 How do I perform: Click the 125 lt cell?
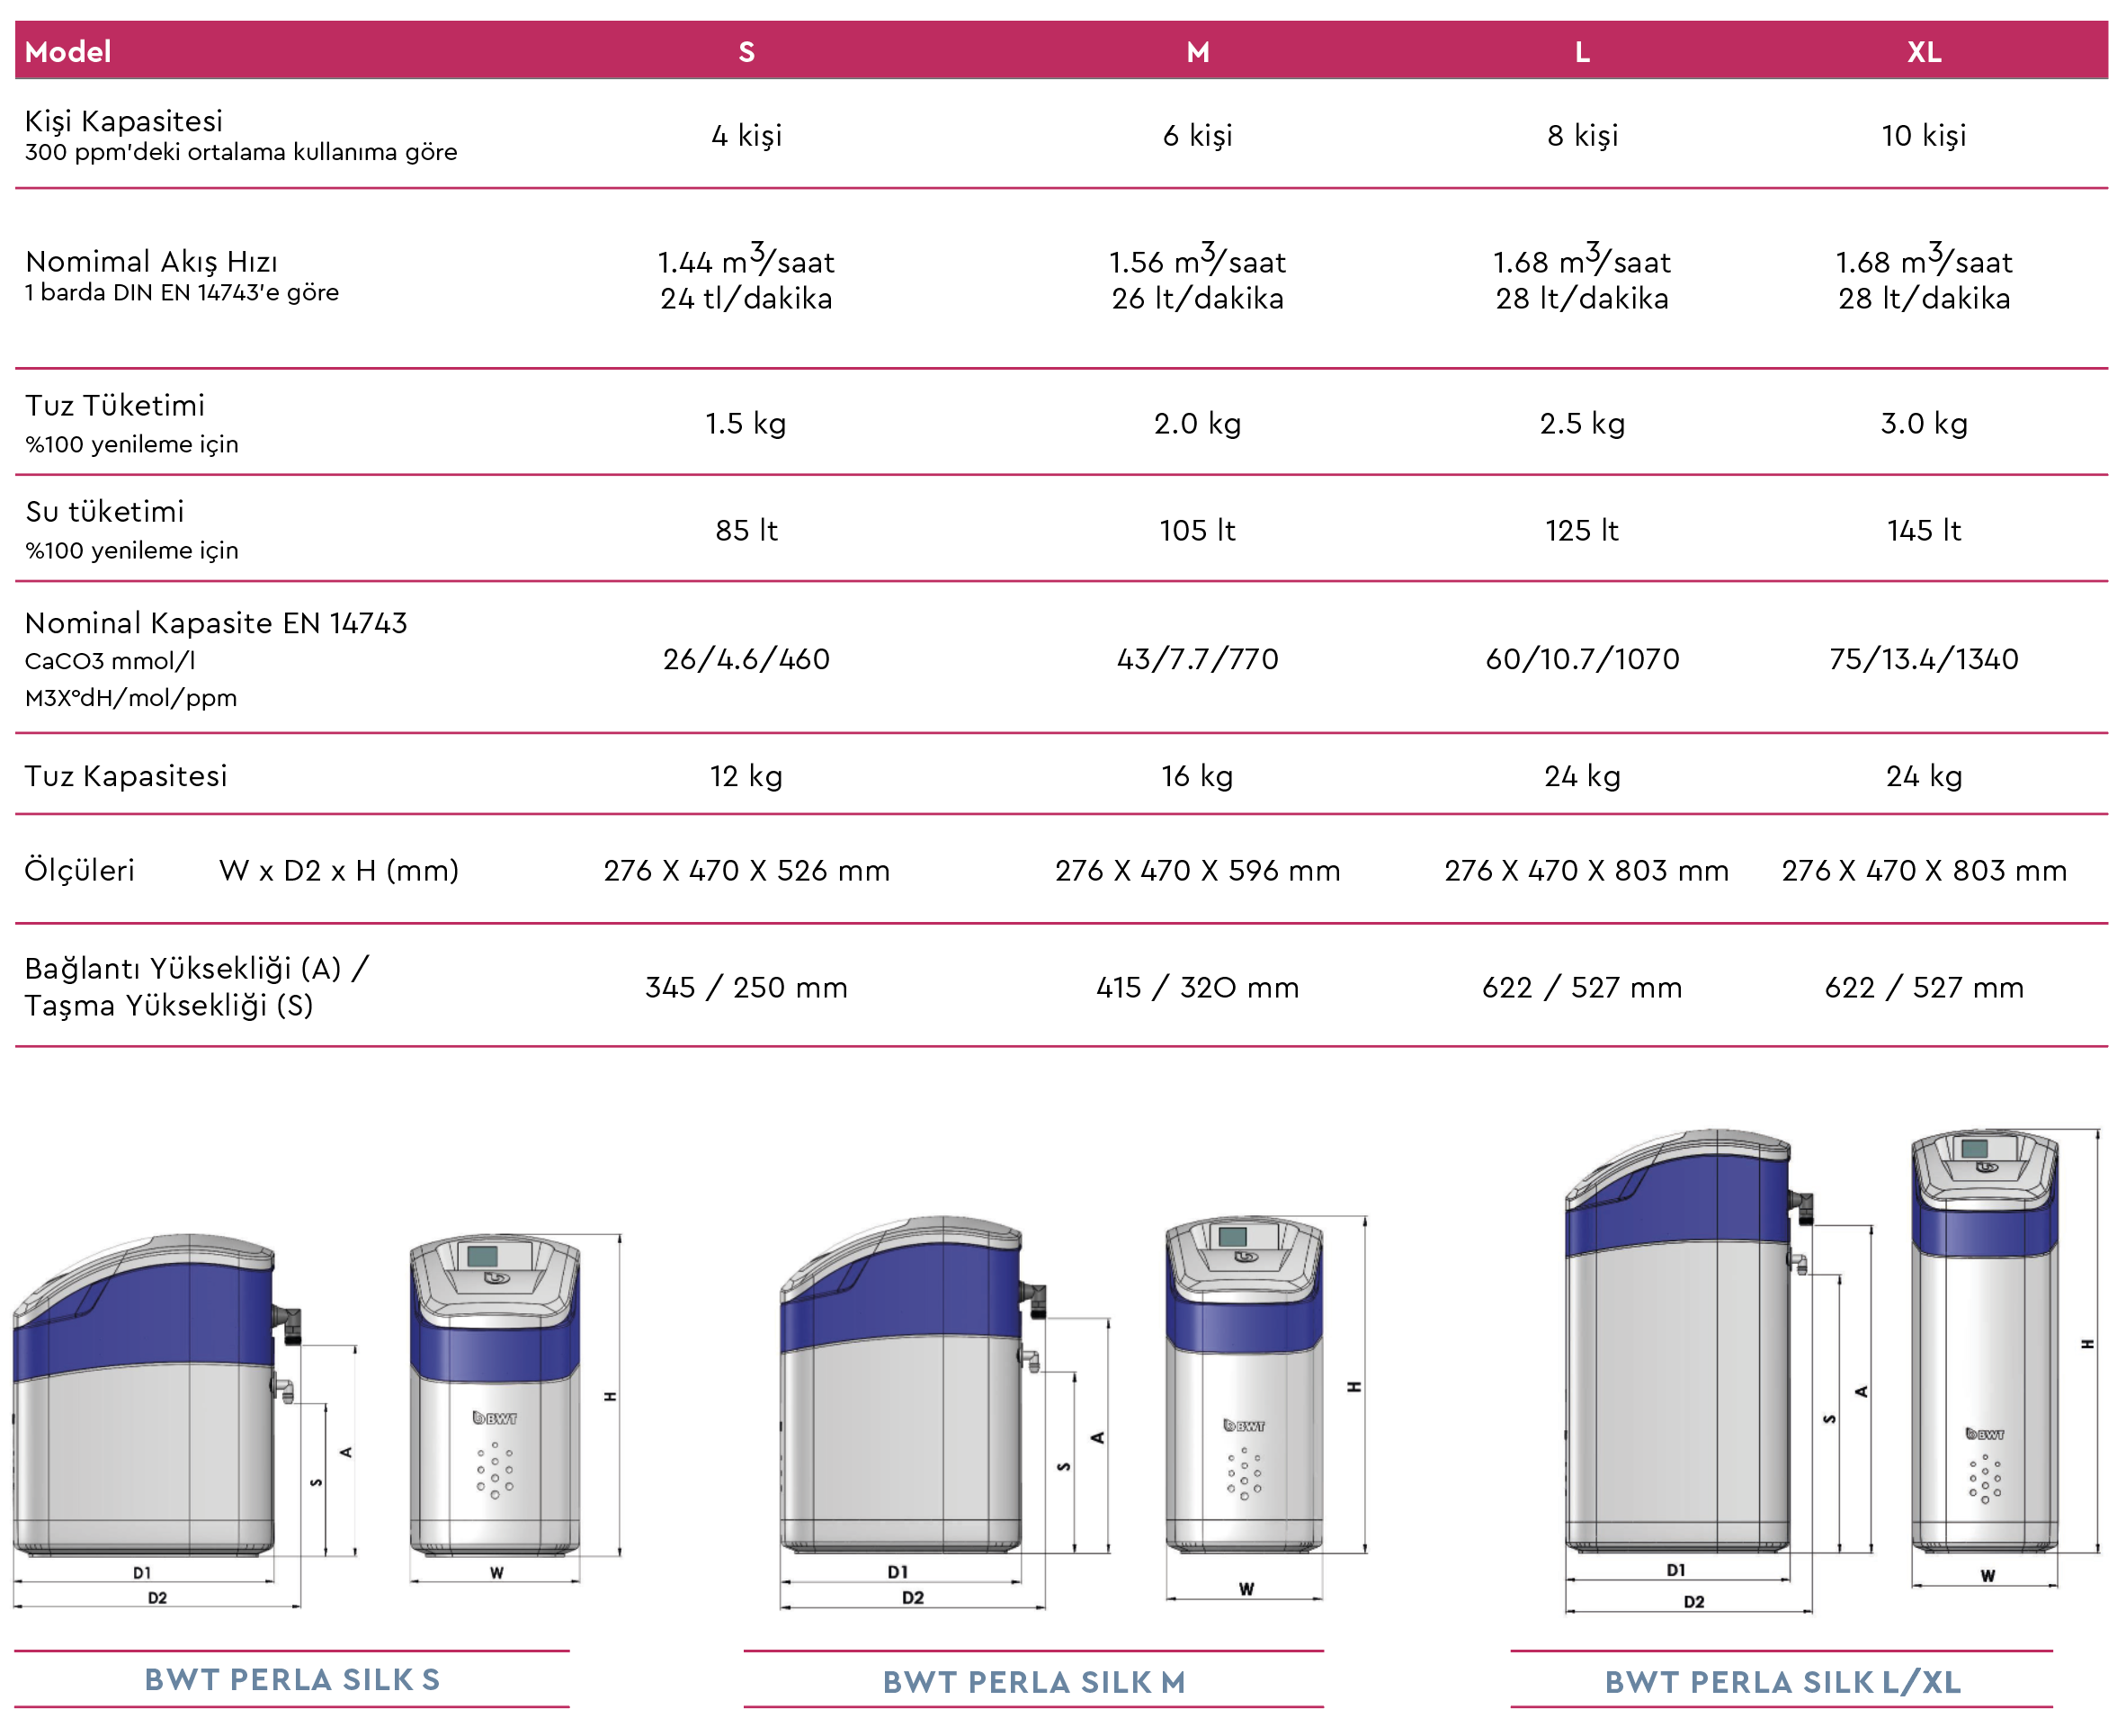point(1582,530)
